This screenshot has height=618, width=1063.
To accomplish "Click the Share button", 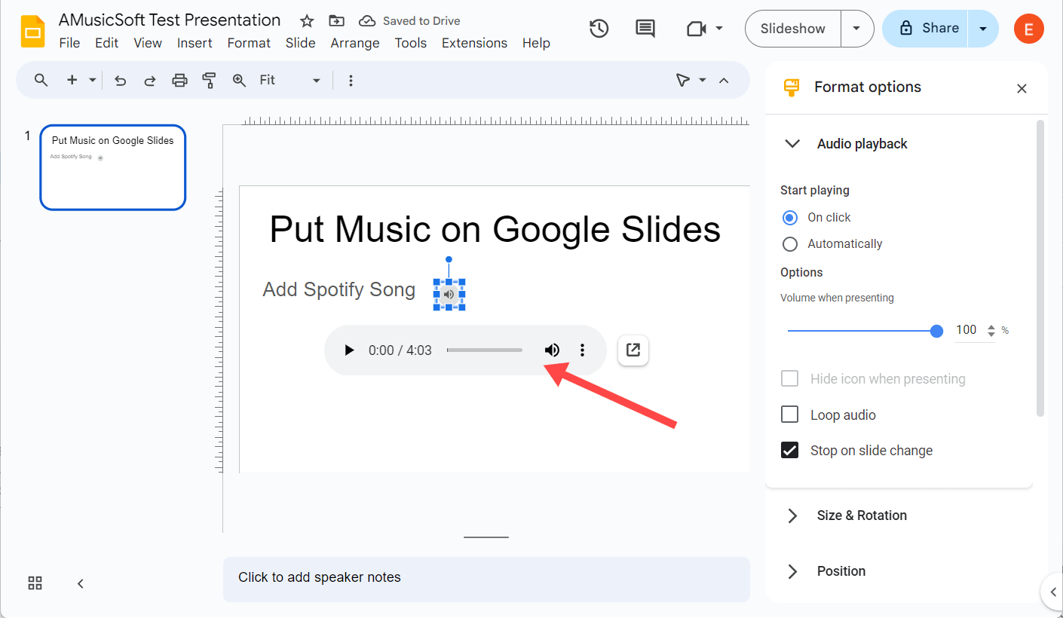I will pos(926,29).
